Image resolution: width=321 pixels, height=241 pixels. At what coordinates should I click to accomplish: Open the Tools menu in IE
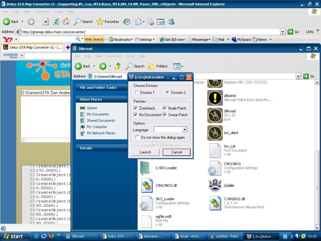pyautogui.click(x=59, y=12)
